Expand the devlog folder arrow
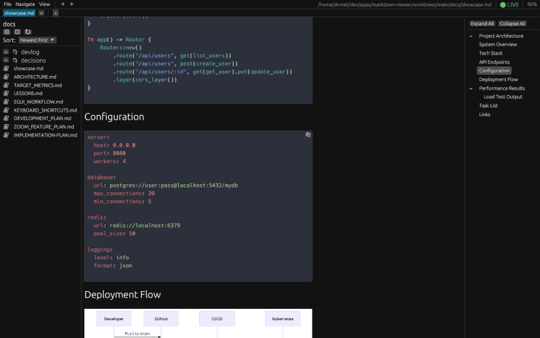540x338 pixels. 6,52
